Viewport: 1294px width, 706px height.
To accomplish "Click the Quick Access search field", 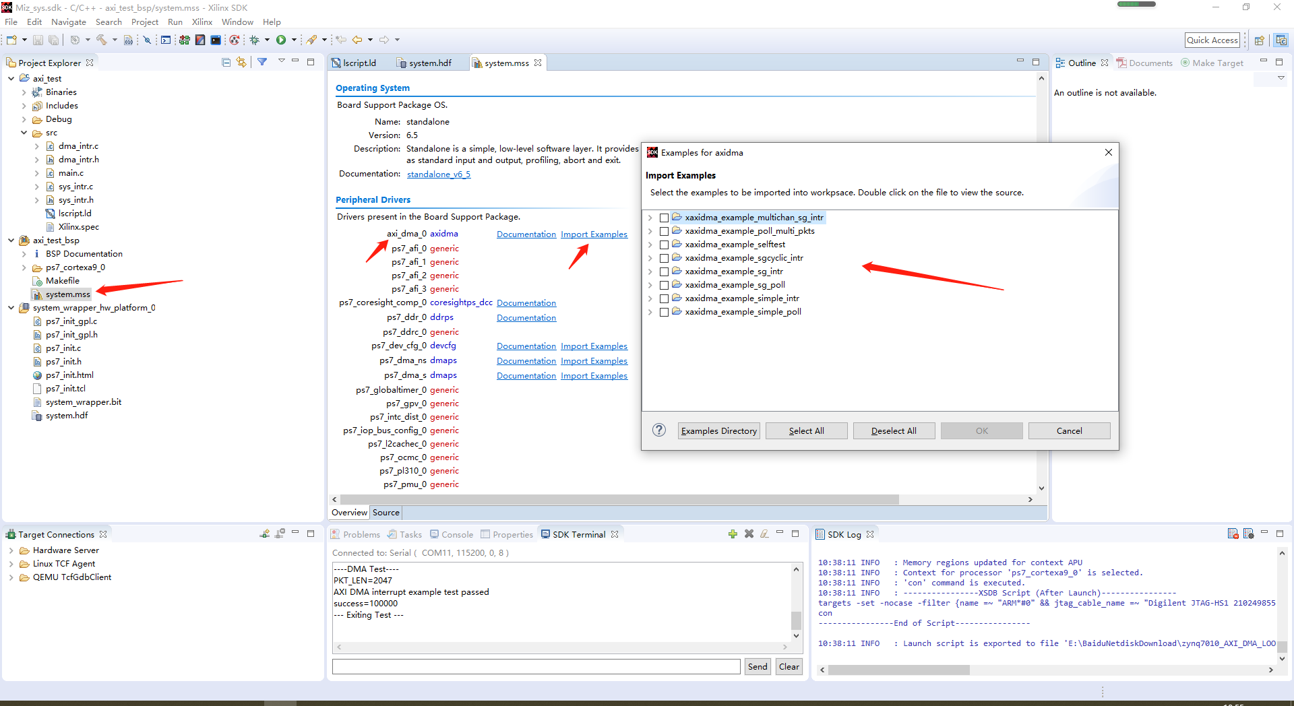I will (x=1212, y=40).
